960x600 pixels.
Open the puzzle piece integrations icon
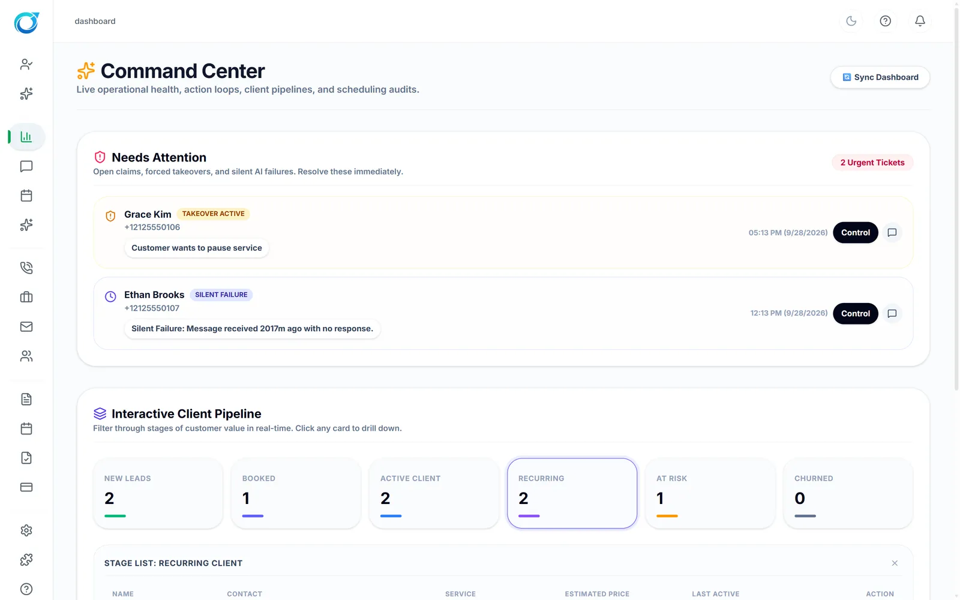[26, 560]
